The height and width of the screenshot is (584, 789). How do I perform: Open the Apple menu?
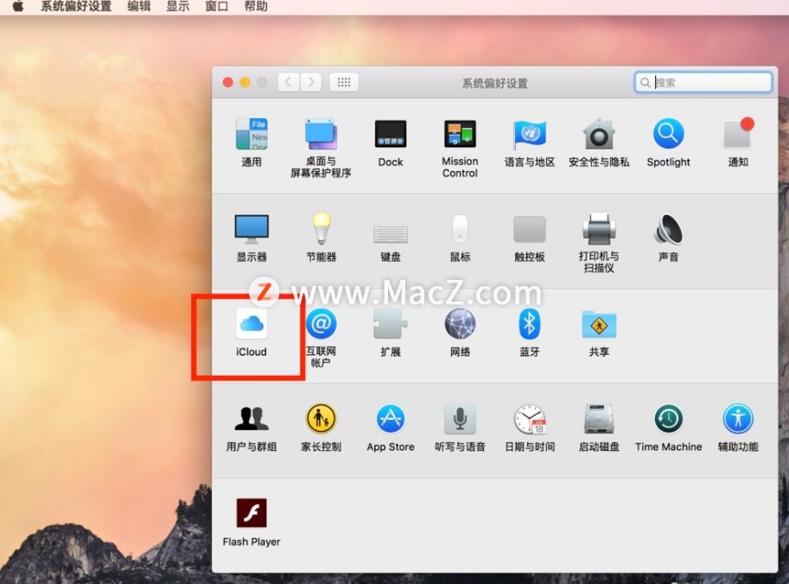pyautogui.click(x=17, y=7)
